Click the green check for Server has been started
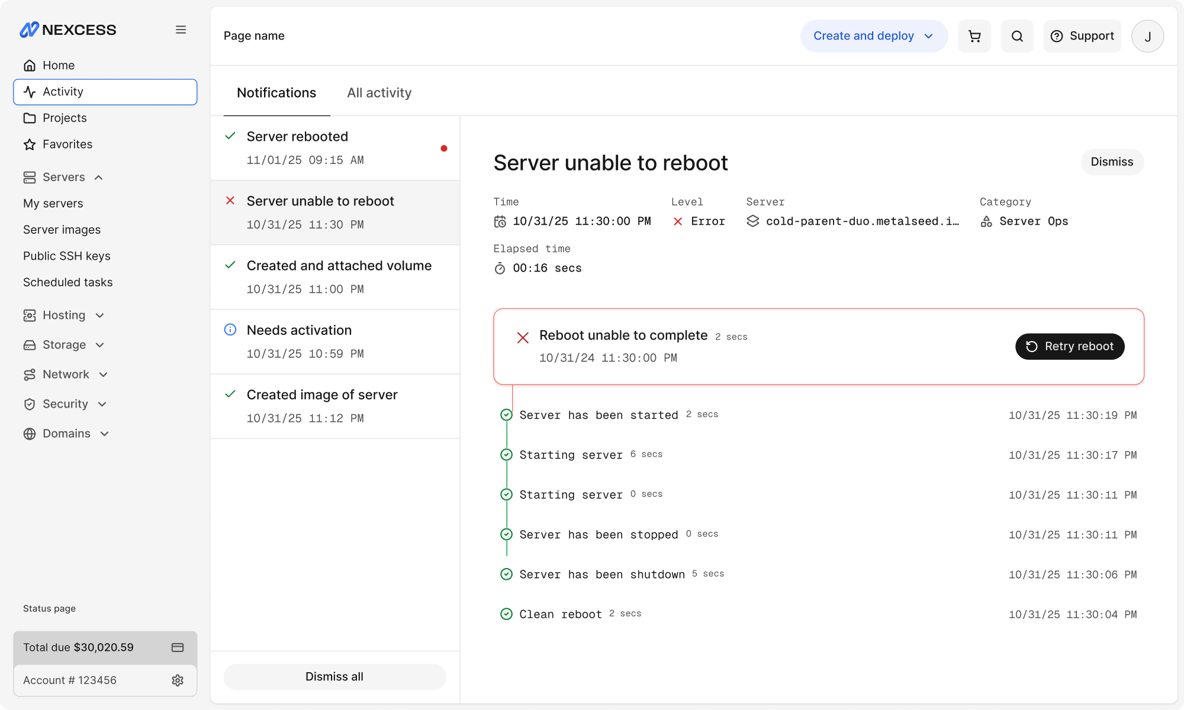Image resolution: width=1184 pixels, height=710 pixels. pos(506,415)
